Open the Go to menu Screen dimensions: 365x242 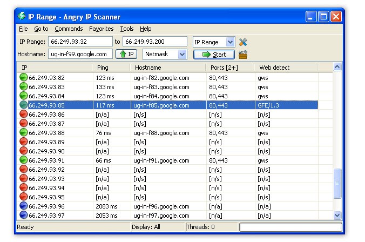[x=41, y=29]
